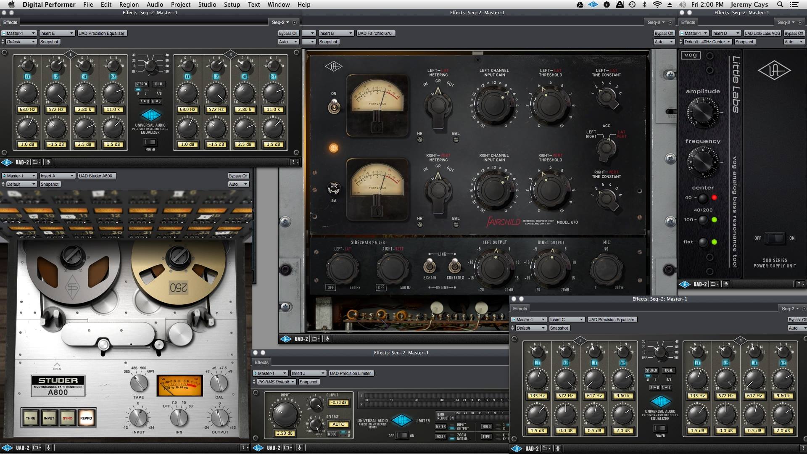Click the blue UA logo on the Precision Limiter
The height and width of the screenshot is (454, 807).
tap(401, 420)
